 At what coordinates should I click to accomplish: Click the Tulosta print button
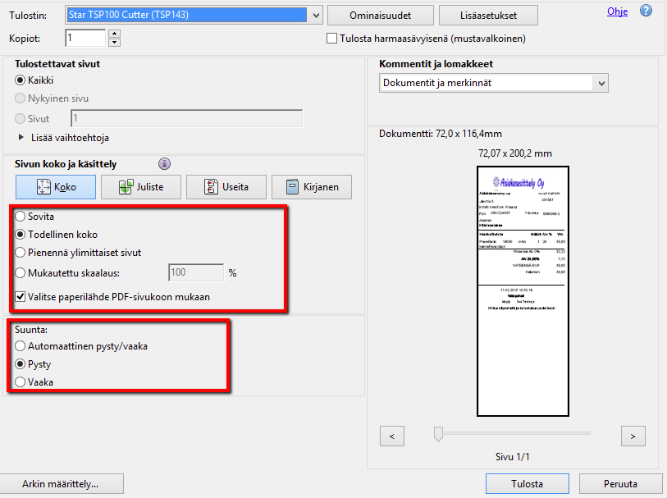tap(526, 483)
